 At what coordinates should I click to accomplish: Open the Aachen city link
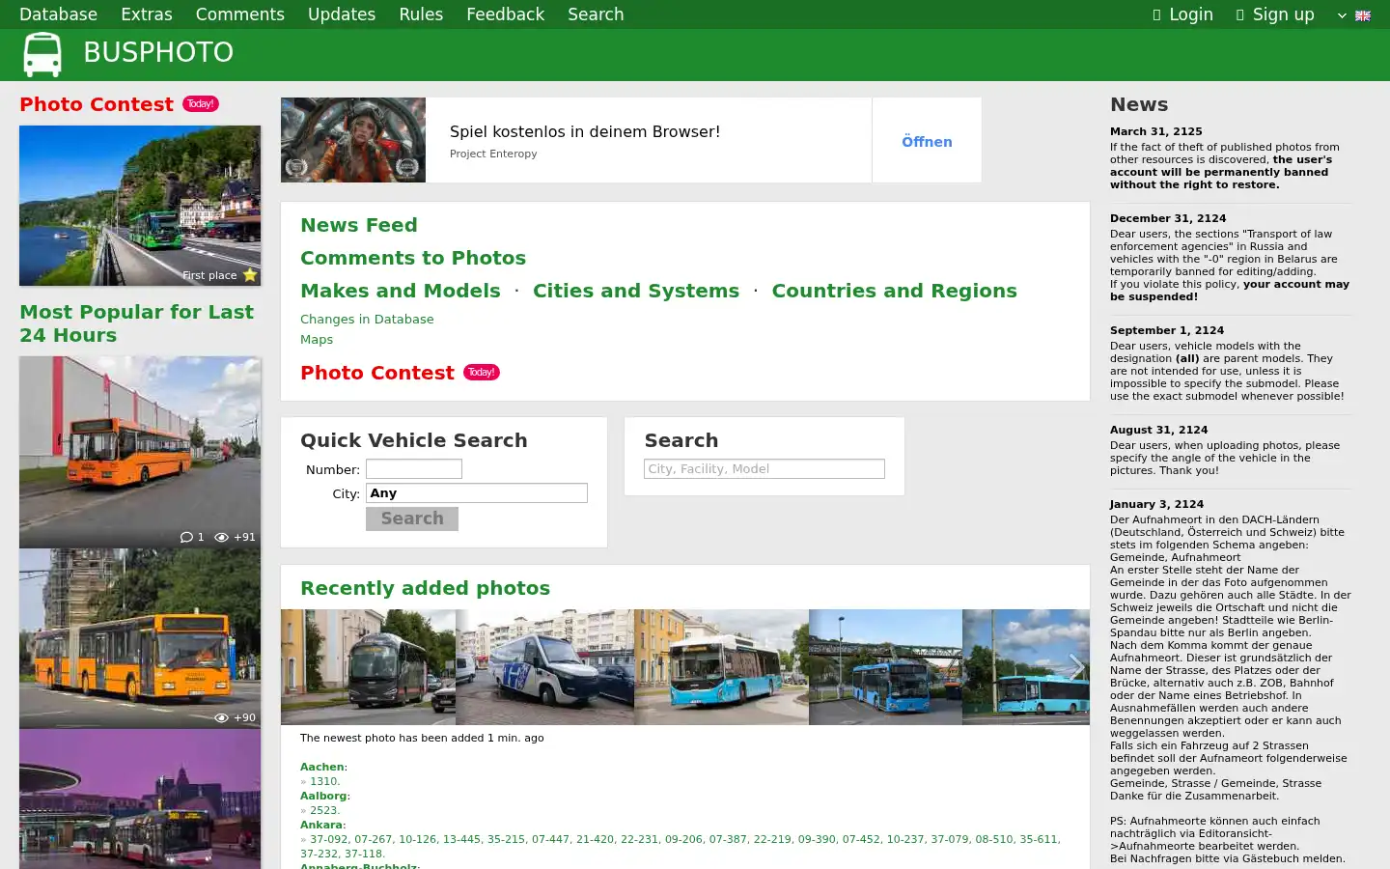pyautogui.click(x=322, y=767)
